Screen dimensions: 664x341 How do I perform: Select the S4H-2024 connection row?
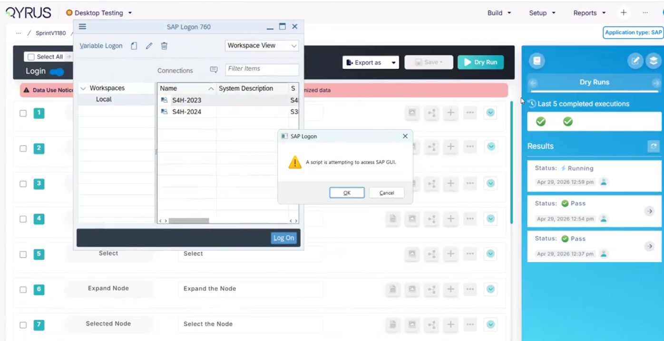(x=228, y=112)
